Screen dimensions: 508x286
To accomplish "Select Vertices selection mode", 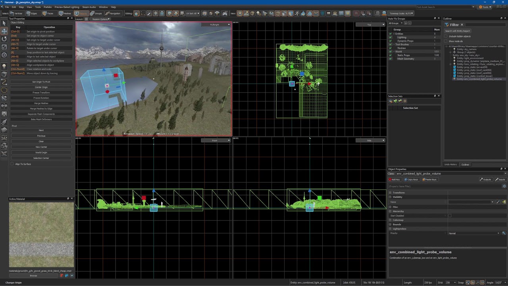I will click(x=17, y=14).
